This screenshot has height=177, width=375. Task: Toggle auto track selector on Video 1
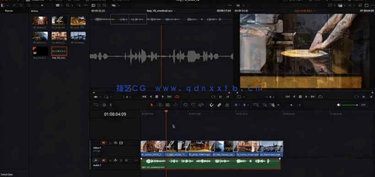coord(115,143)
